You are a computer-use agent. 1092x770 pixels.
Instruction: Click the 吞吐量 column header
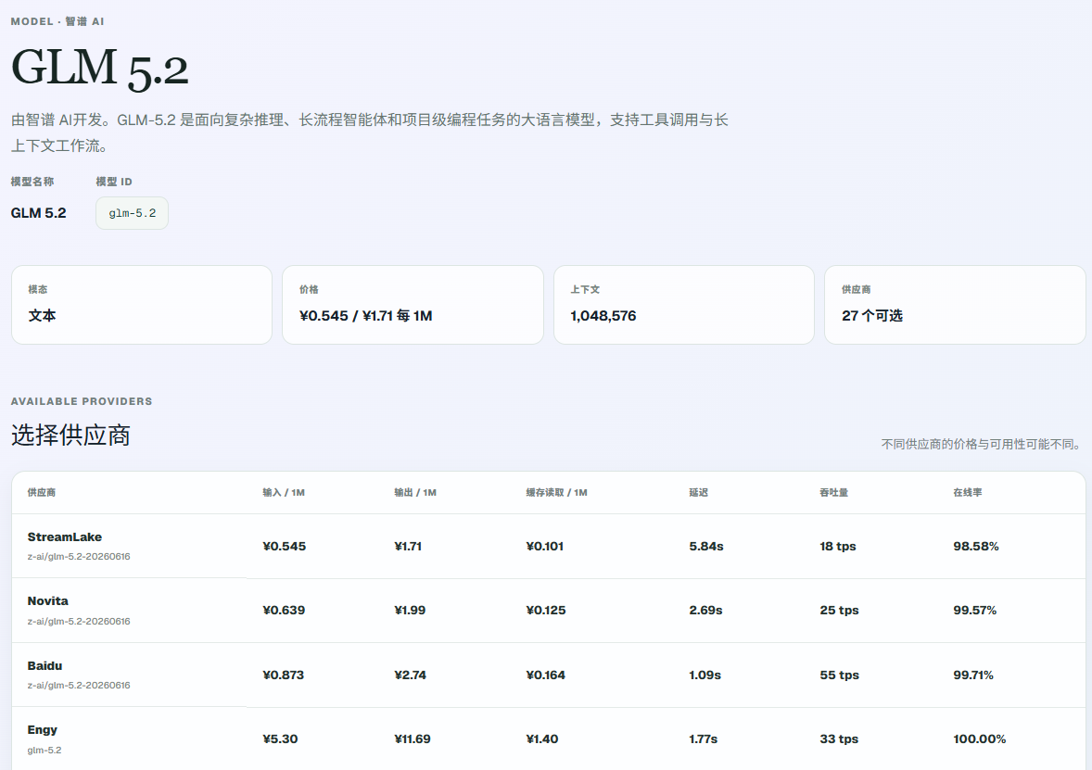[x=833, y=492]
